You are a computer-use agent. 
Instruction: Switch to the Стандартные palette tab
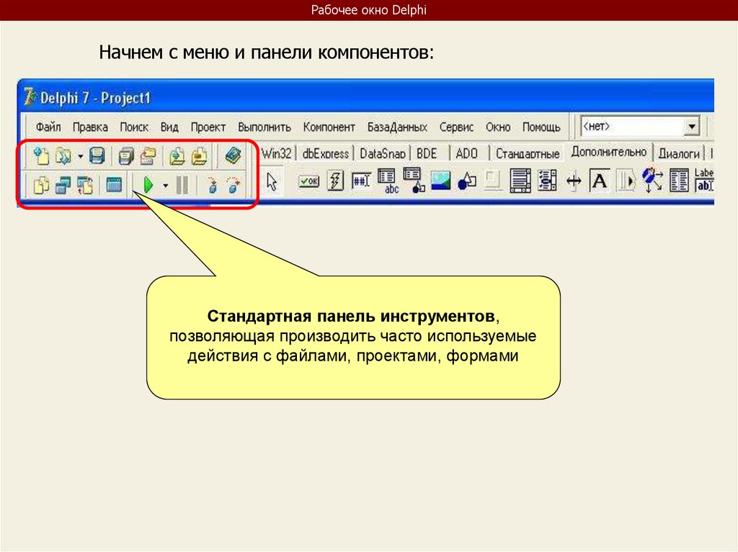click(528, 154)
